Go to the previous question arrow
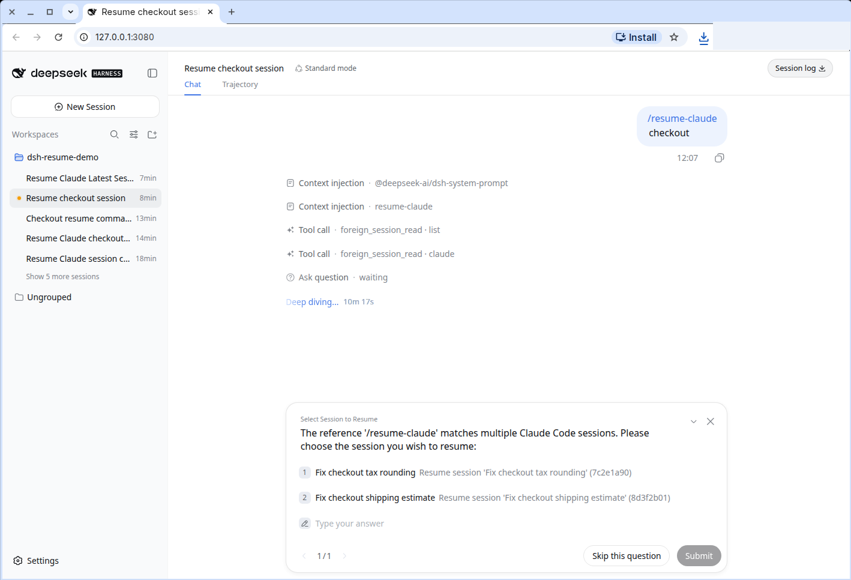851x580 pixels. coord(304,556)
